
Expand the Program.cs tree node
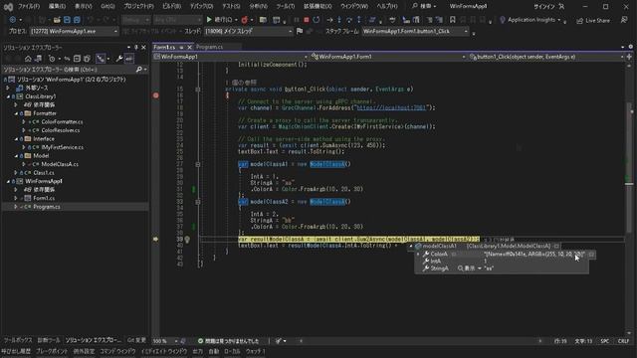[x=16, y=207]
